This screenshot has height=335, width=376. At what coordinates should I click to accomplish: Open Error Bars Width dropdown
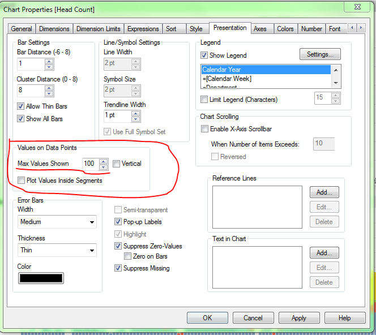pos(57,222)
